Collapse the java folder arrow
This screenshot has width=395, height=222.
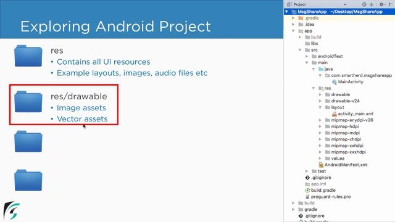point(314,69)
